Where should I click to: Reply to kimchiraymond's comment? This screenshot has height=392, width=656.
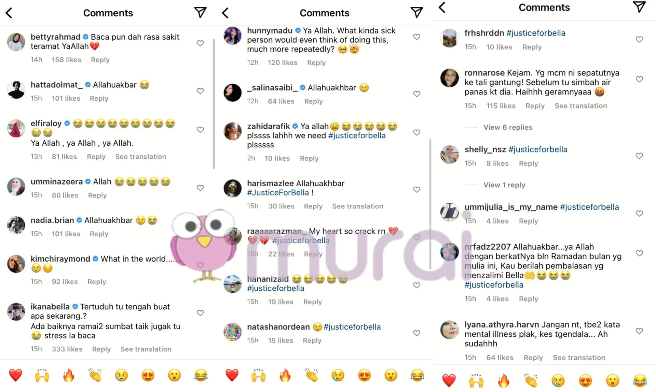tap(97, 281)
